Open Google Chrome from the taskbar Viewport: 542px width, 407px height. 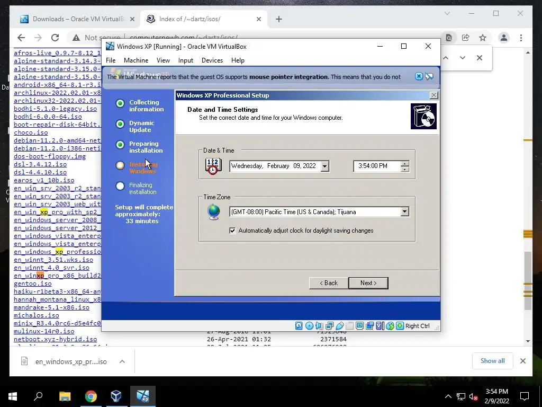coord(91,396)
